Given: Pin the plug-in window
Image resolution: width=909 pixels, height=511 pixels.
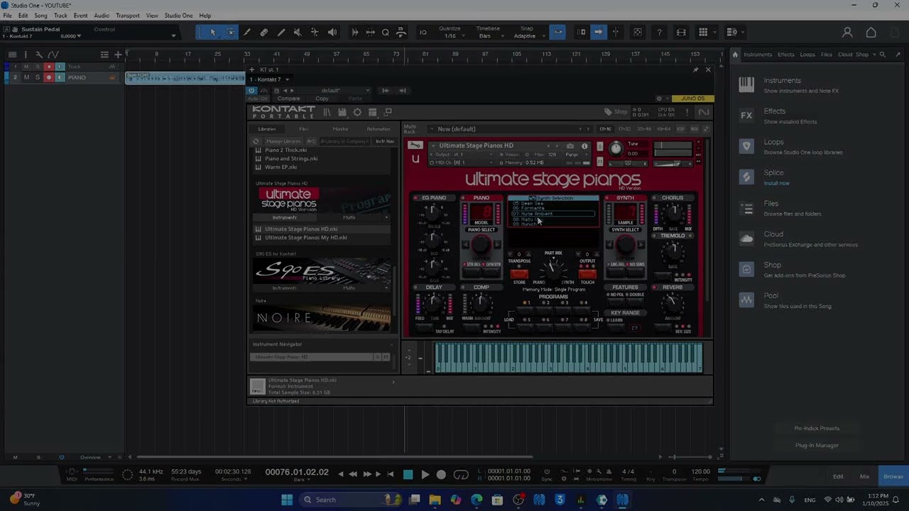Looking at the screenshot, I should pos(695,70).
